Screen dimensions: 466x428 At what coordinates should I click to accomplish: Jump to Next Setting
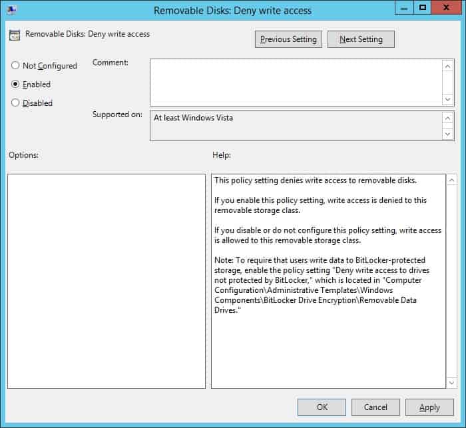pos(361,39)
